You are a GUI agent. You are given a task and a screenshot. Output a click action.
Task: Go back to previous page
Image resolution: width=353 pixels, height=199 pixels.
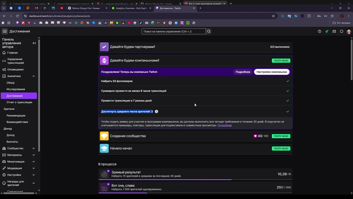pyautogui.click(x=4, y=16)
